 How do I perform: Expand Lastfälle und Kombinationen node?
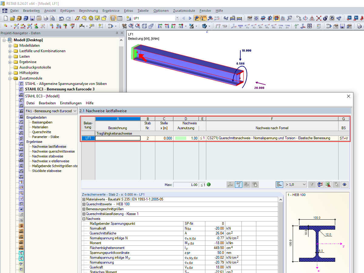[10, 51]
